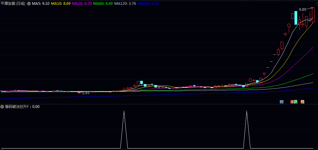Open the red 涨 marker icon
Screen dimensions: 318x150
(x=292, y=102)
